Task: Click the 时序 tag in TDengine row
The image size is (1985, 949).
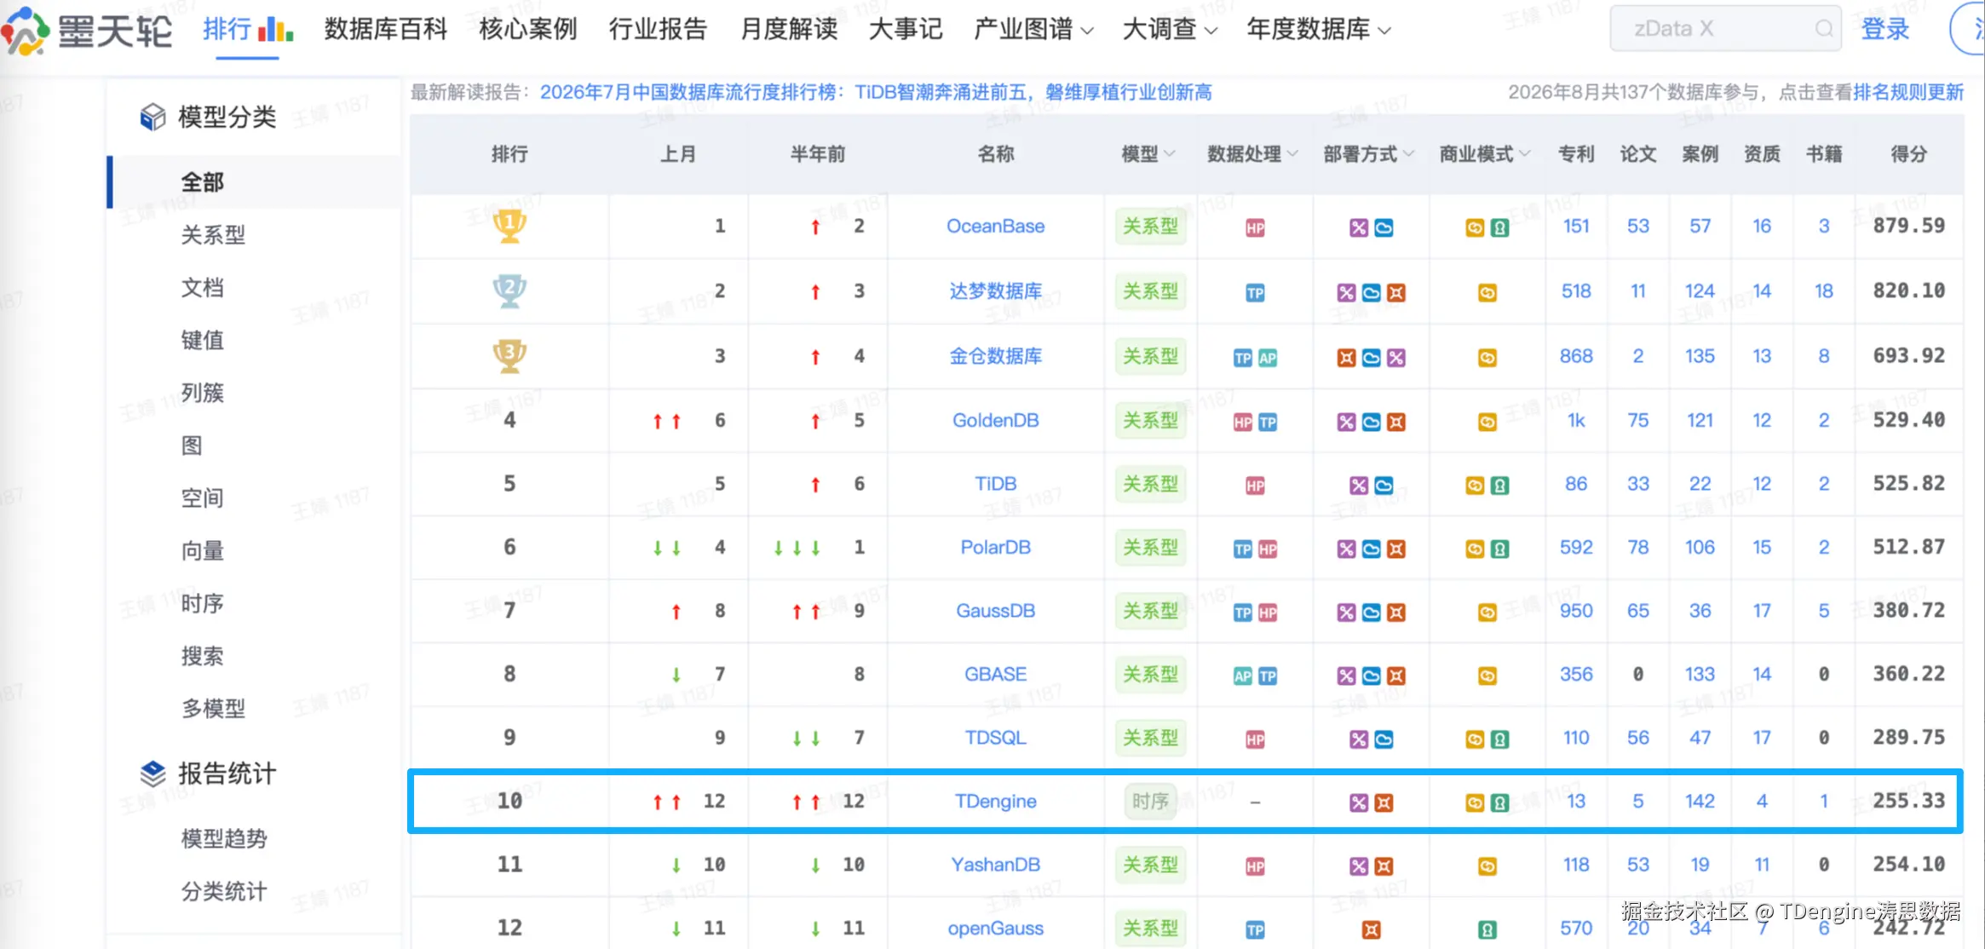Action: (1150, 802)
